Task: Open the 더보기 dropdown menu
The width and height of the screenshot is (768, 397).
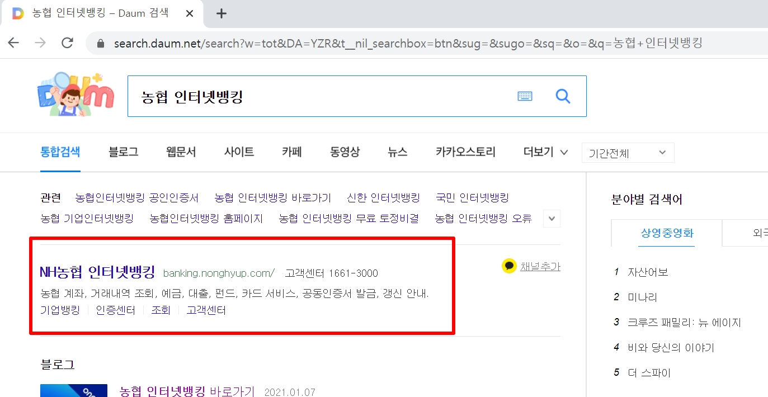Action: 545,152
